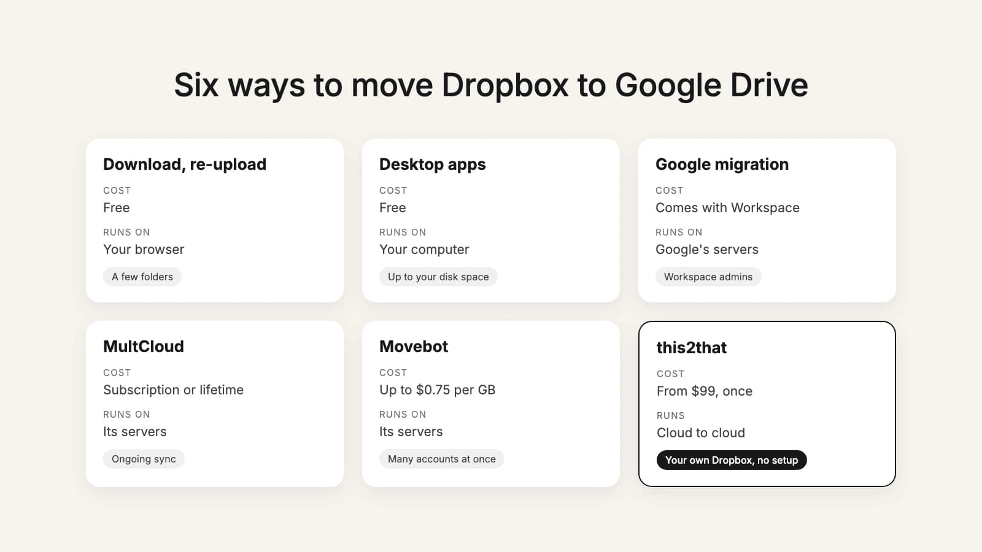Viewport: 982px width, 552px height.
Task: Click 'Your own Dropbox, no setup' badge
Action: pyautogui.click(x=732, y=460)
